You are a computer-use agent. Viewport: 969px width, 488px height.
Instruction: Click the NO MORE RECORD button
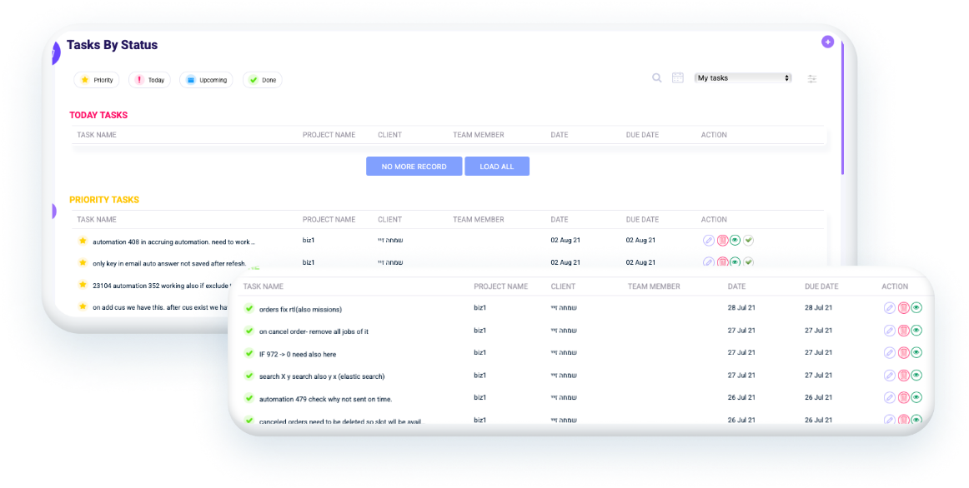(414, 167)
